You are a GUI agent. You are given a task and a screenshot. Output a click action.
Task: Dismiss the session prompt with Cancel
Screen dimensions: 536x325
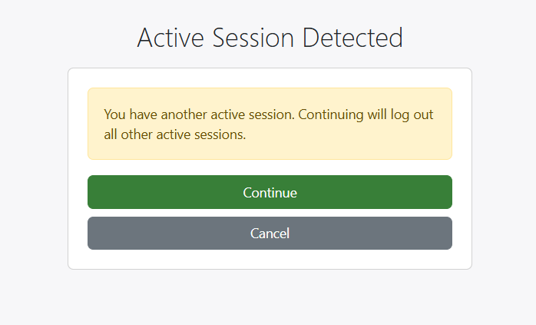point(270,233)
